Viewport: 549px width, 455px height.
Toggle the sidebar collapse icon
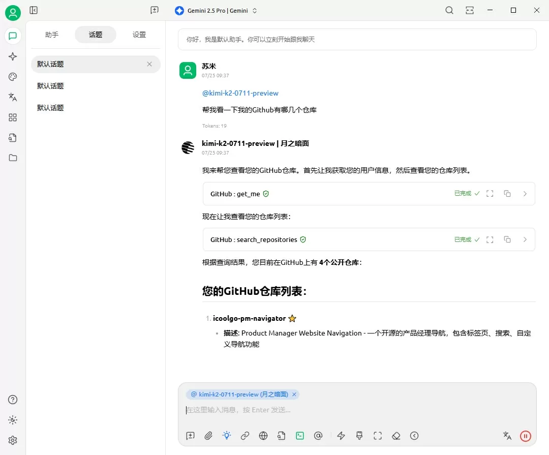34,10
